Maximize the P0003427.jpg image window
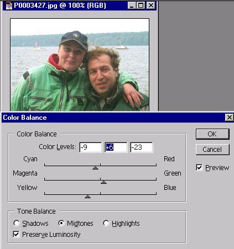 click(141, 6)
